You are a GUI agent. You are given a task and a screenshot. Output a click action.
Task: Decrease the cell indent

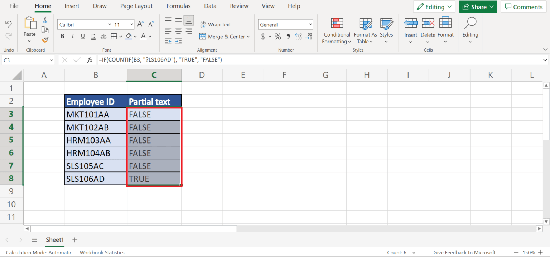click(x=168, y=41)
